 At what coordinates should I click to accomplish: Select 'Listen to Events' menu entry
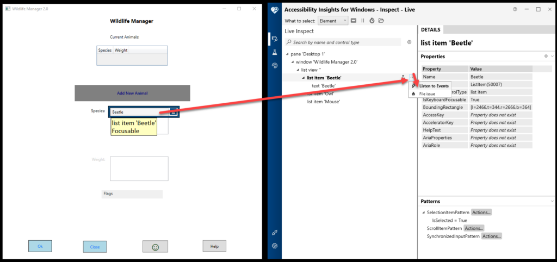point(430,86)
